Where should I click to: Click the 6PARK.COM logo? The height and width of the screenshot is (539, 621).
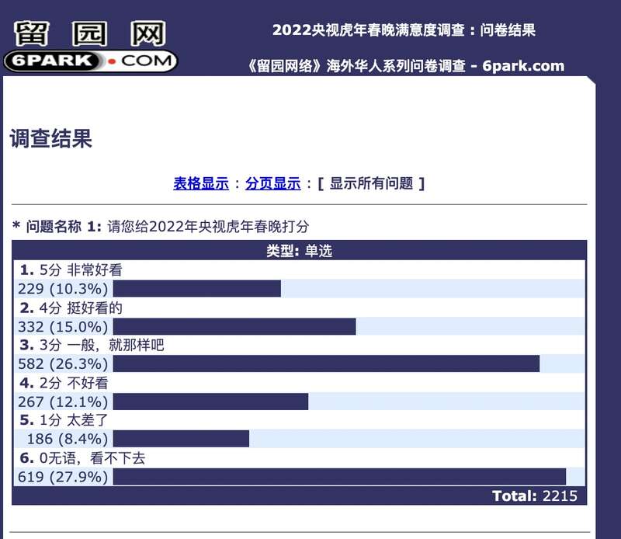(x=90, y=60)
